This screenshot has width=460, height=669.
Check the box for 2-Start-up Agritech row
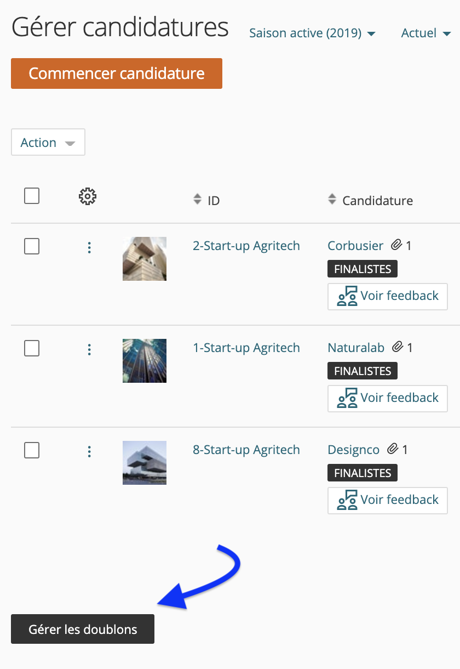point(32,246)
